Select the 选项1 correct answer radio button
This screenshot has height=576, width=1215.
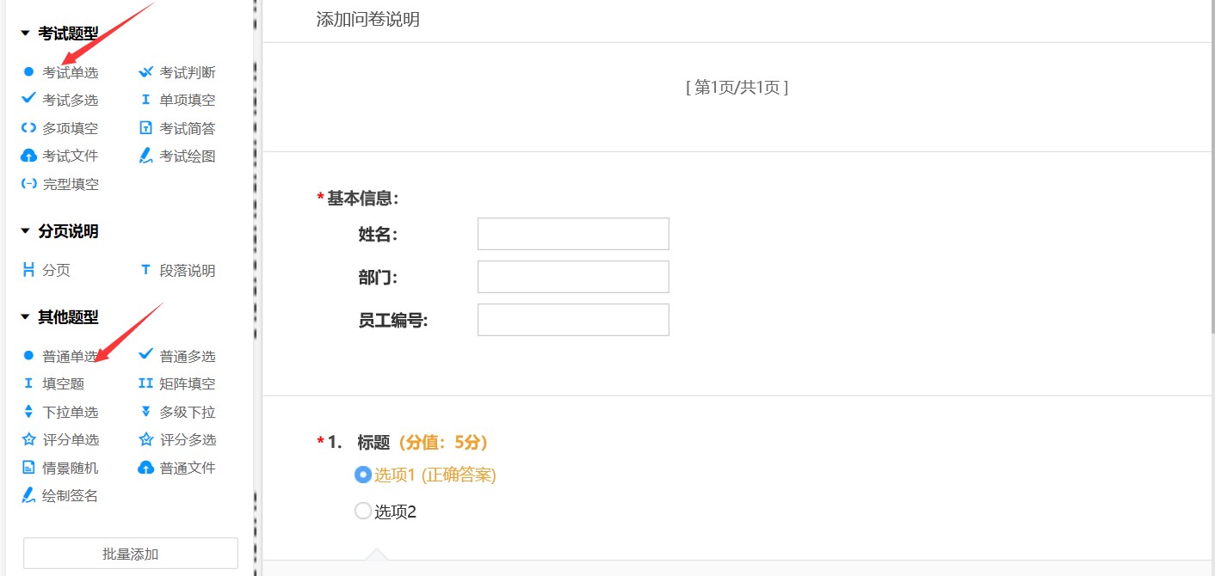coord(363,475)
